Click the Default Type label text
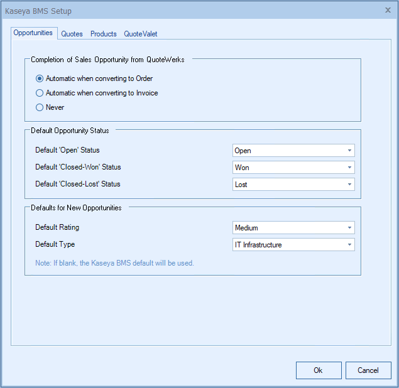This screenshot has width=399, height=388. coord(55,244)
